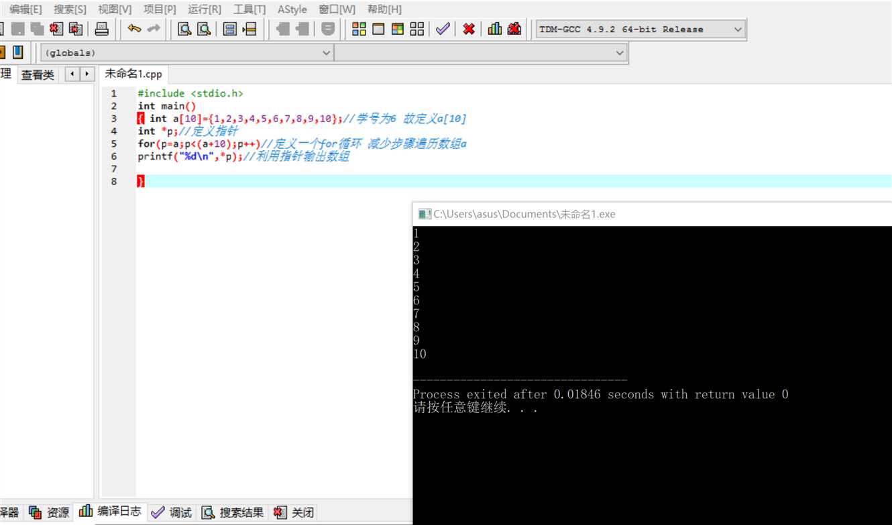The width and height of the screenshot is (892, 525).
Task: Click the int main() code line
Action: (167, 106)
